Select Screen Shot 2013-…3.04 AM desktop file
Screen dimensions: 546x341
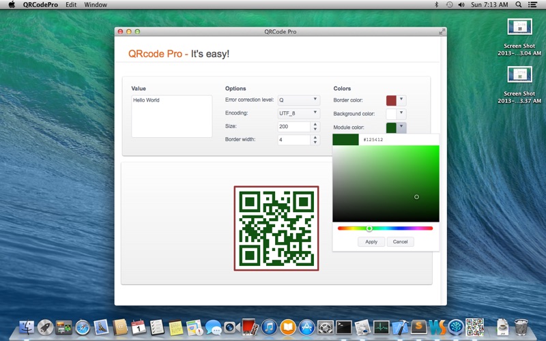tap(519, 38)
